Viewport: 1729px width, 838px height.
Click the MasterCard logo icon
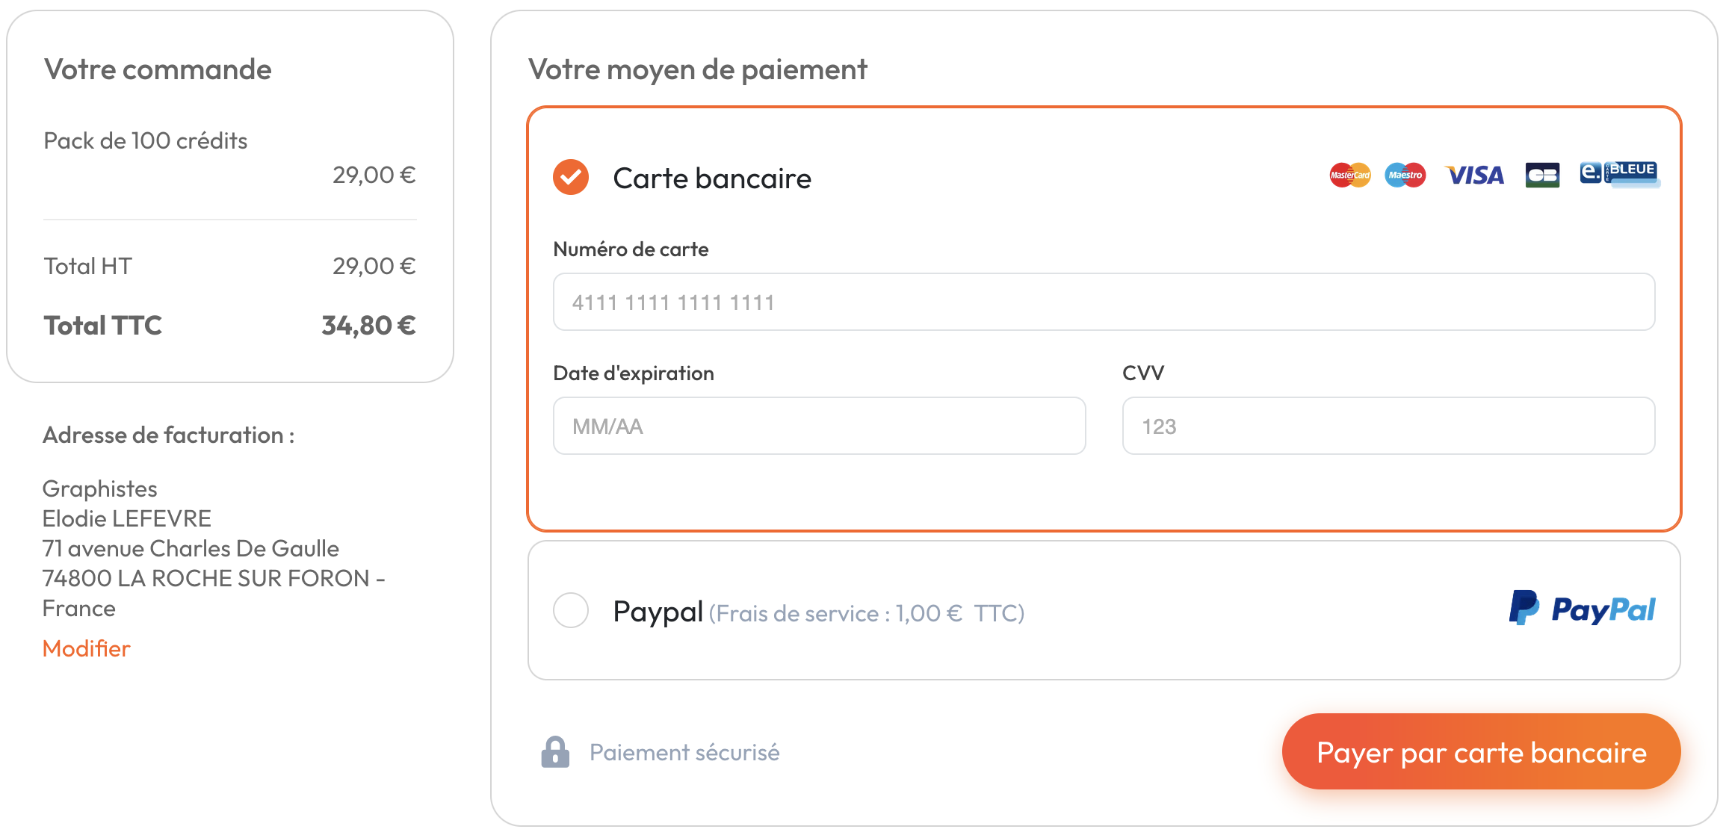point(1349,176)
